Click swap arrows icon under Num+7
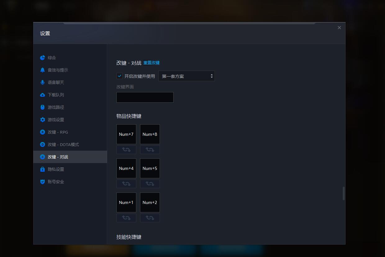Viewport: 385px width, 257px height. pos(126,150)
